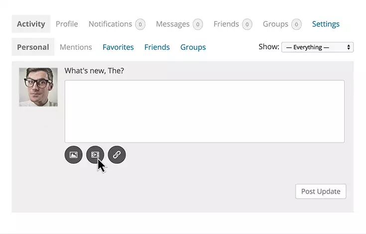This screenshot has height=234, width=366.
Task: Open the Show filter dropdown
Action: coord(317,47)
